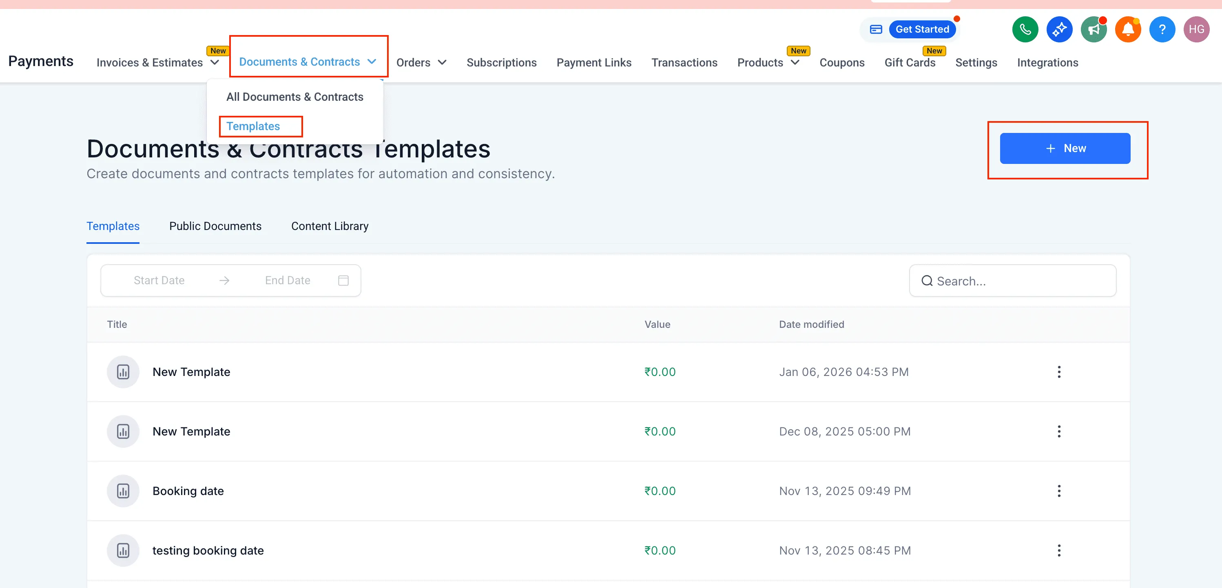Image resolution: width=1222 pixels, height=588 pixels.
Task: Click the Start Date input field
Action: 159,280
